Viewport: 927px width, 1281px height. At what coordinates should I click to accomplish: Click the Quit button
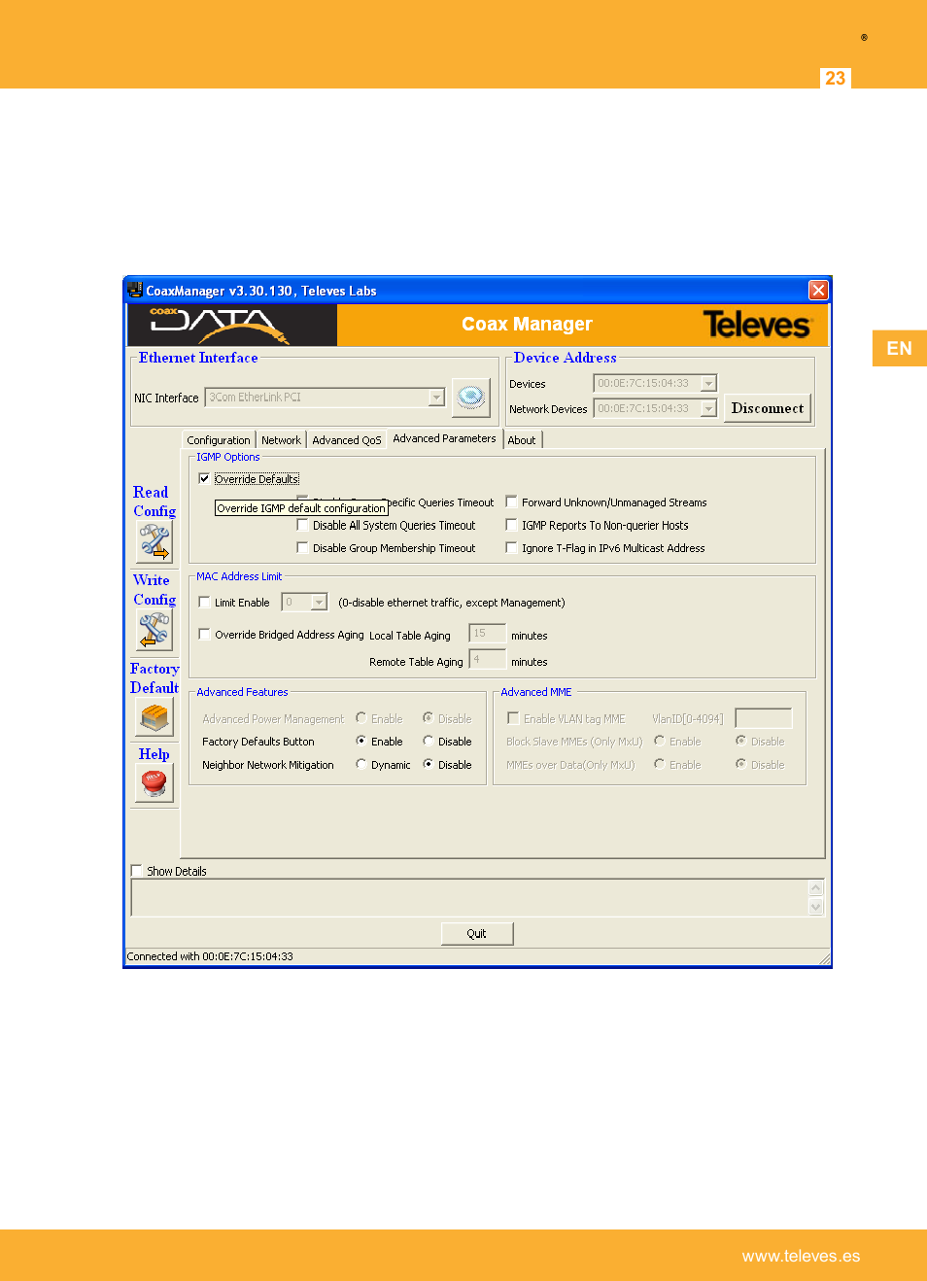(x=476, y=933)
